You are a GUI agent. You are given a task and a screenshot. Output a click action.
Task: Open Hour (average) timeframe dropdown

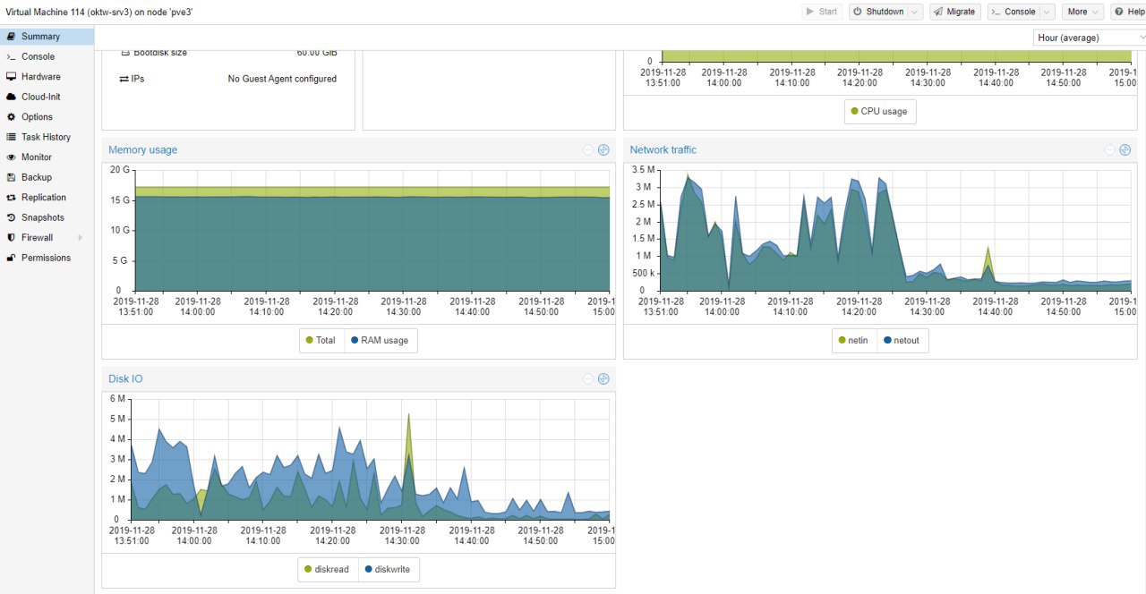[x=1089, y=38]
